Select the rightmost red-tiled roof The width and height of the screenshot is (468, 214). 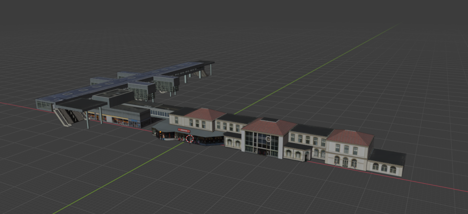click(x=351, y=137)
